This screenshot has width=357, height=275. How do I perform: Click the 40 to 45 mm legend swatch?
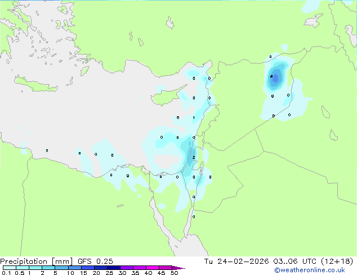tap(153, 268)
